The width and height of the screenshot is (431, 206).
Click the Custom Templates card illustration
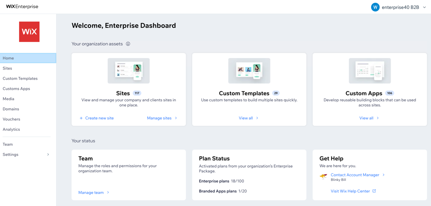click(249, 71)
